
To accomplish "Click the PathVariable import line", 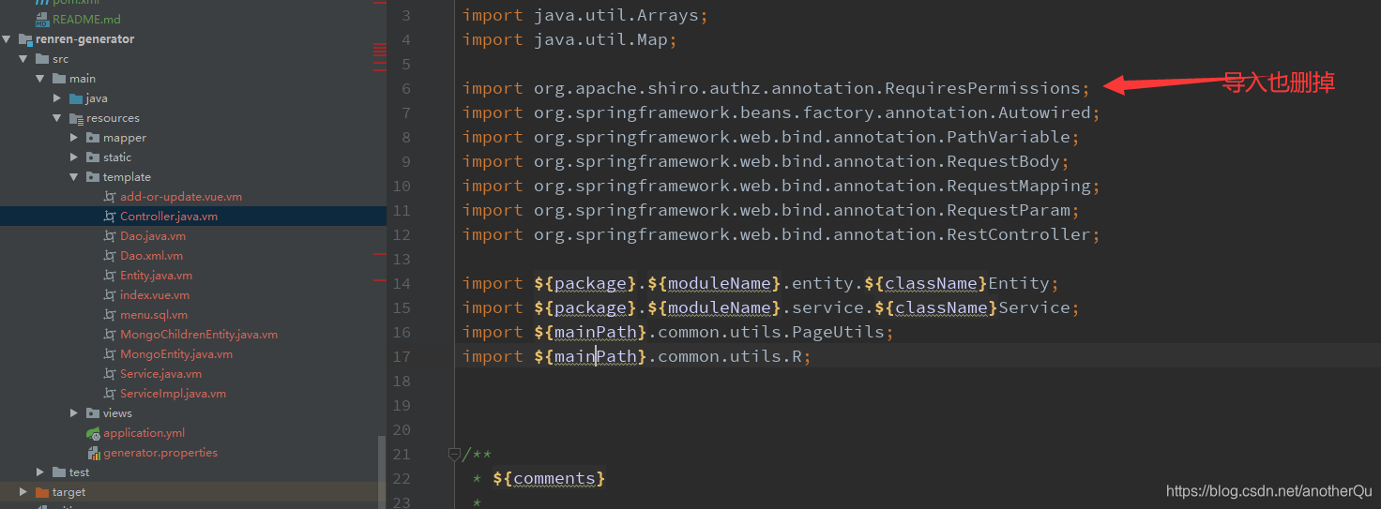I will (x=771, y=137).
